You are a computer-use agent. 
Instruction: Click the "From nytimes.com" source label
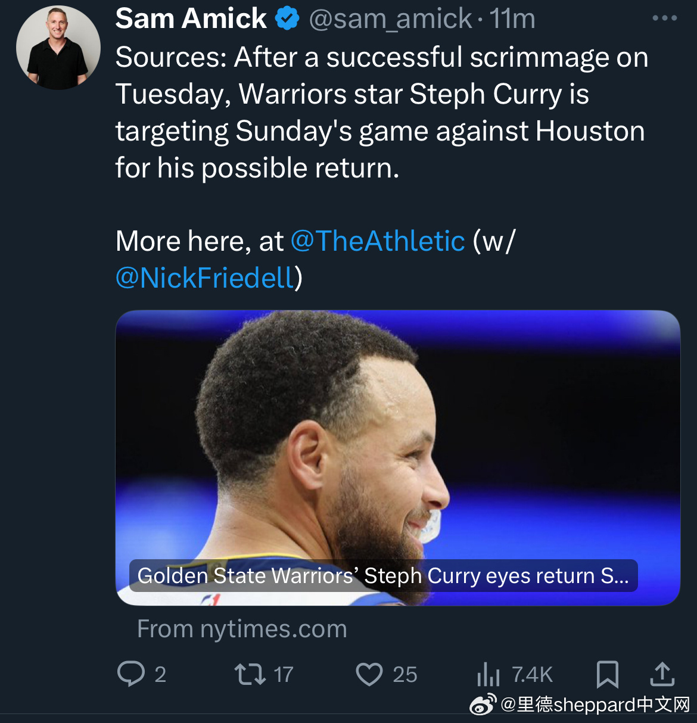[x=242, y=629]
